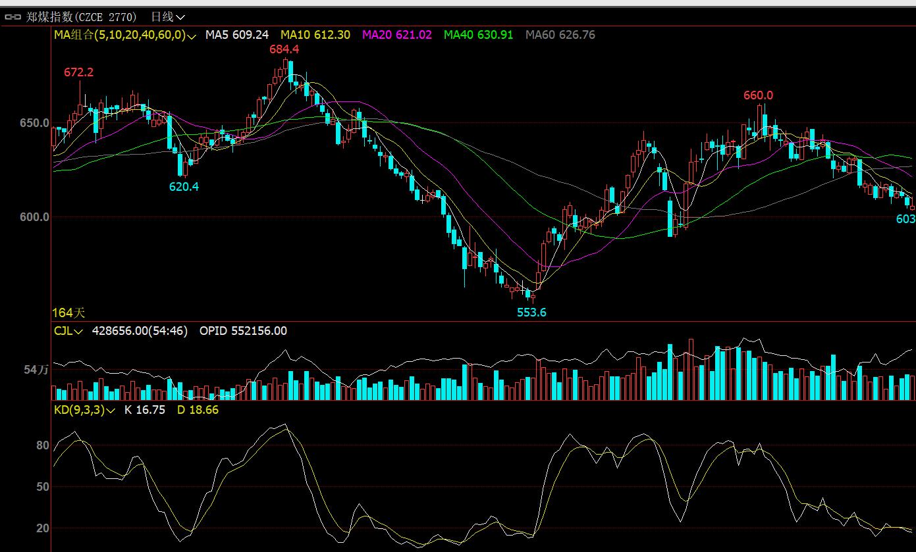
Task: Click the 660.0 peak price label
Action: click(x=758, y=95)
